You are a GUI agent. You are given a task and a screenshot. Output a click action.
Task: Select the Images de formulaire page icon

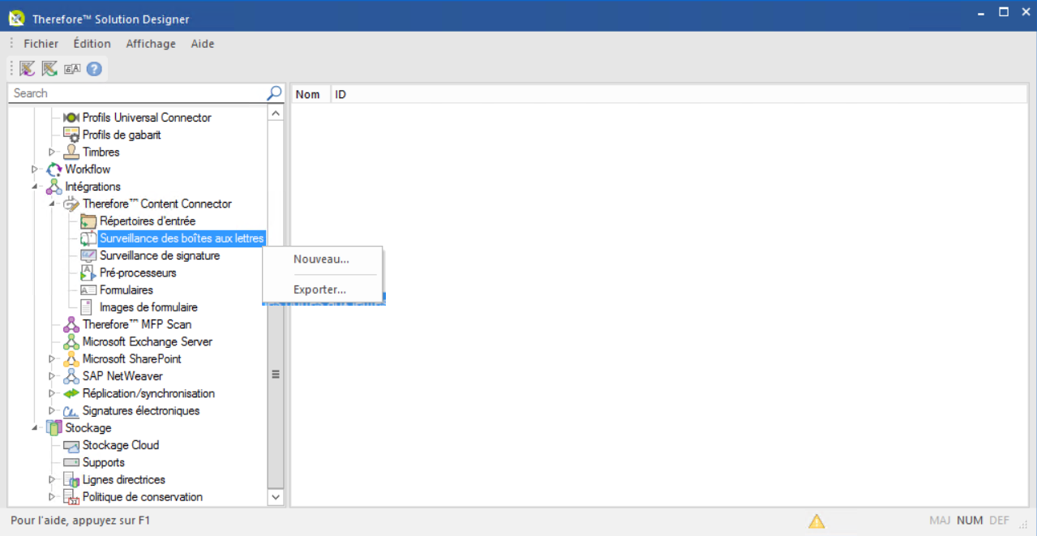tap(86, 307)
